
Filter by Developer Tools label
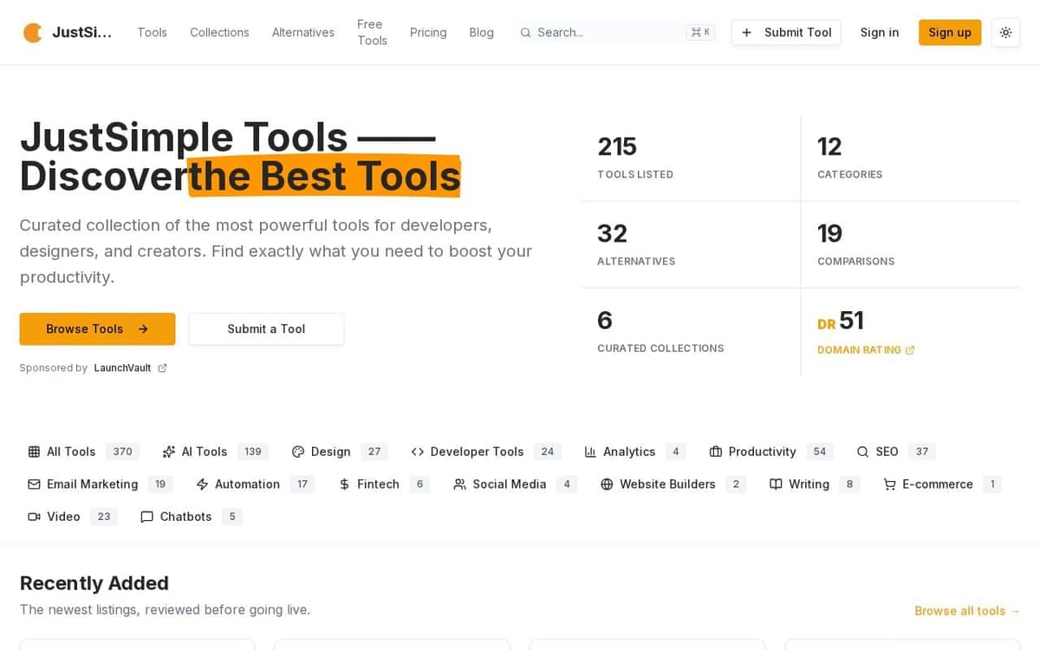pyautogui.click(x=478, y=452)
